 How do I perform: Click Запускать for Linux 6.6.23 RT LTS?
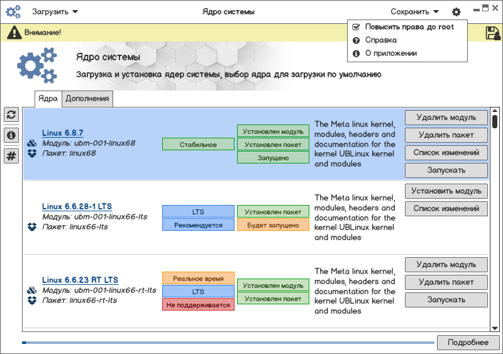446,300
